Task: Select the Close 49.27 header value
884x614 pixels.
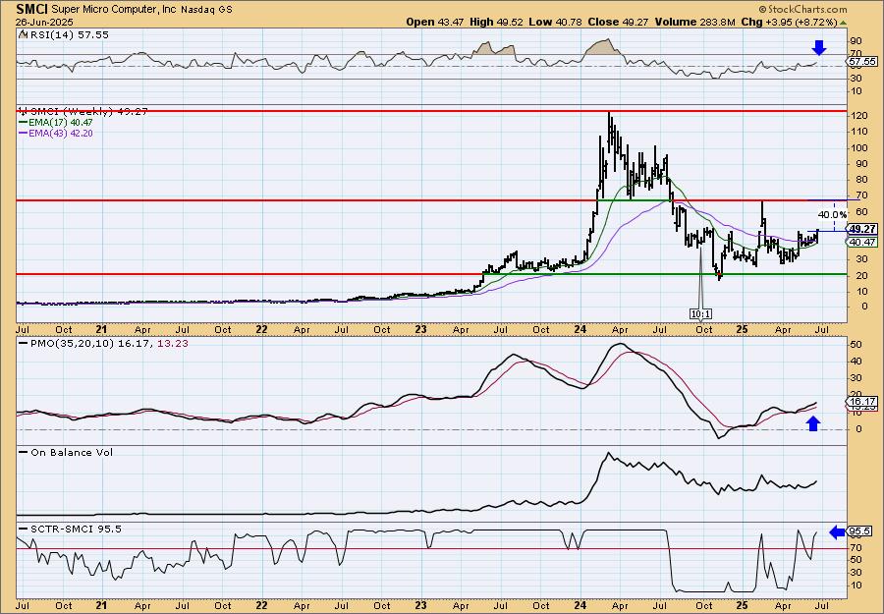Action: [x=619, y=22]
